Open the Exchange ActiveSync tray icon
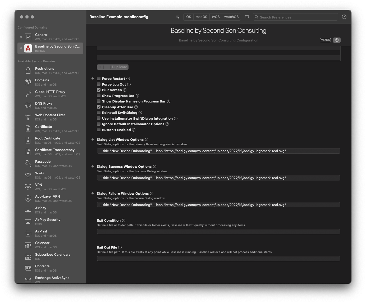Viewport: 366px width, 303px height. pyautogui.click(x=28, y=280)
